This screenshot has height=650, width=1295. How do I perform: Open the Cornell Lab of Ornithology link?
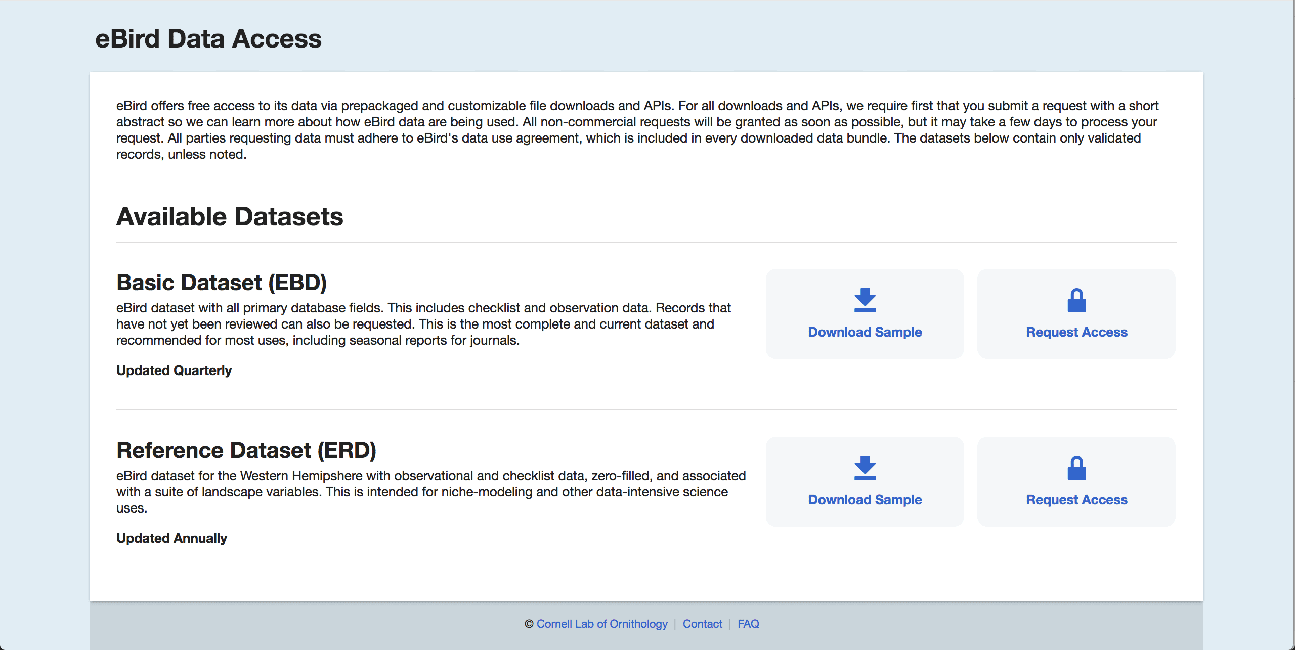coord(602,624)
